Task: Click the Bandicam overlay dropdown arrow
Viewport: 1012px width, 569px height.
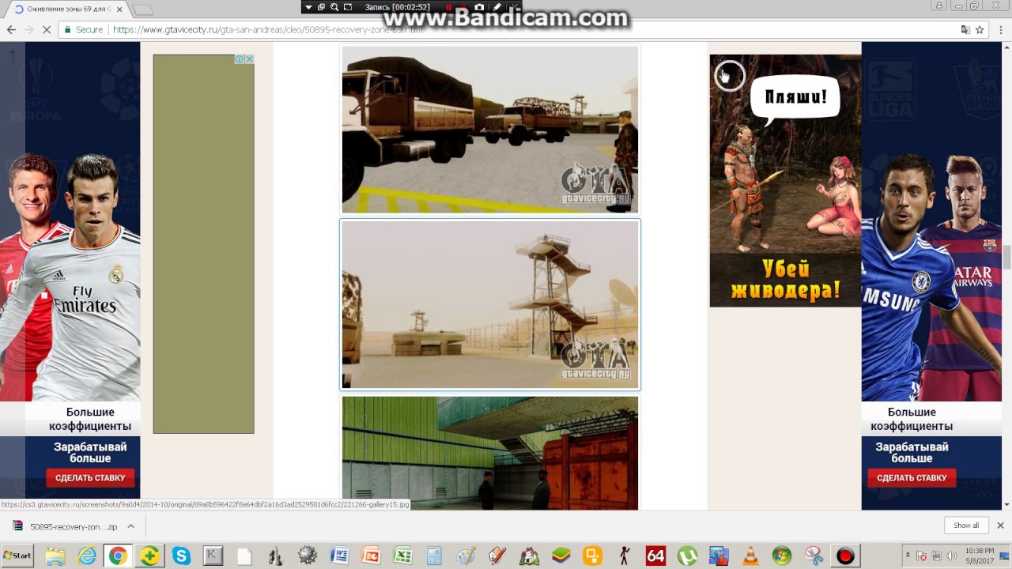Action: point(308,7)
